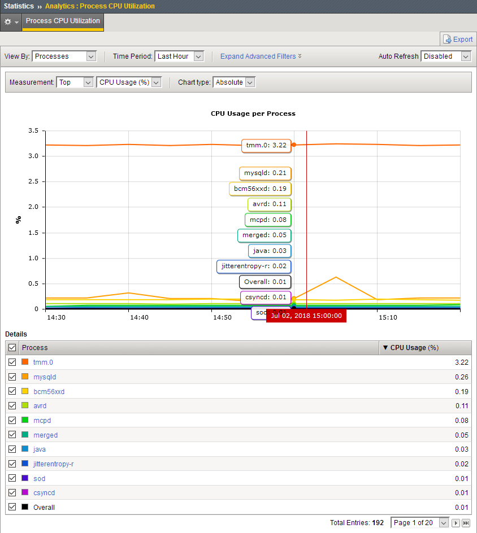Click Statistics in the breadcrumb
Viewport: 477px width, 533px height.
coord(19,6)
